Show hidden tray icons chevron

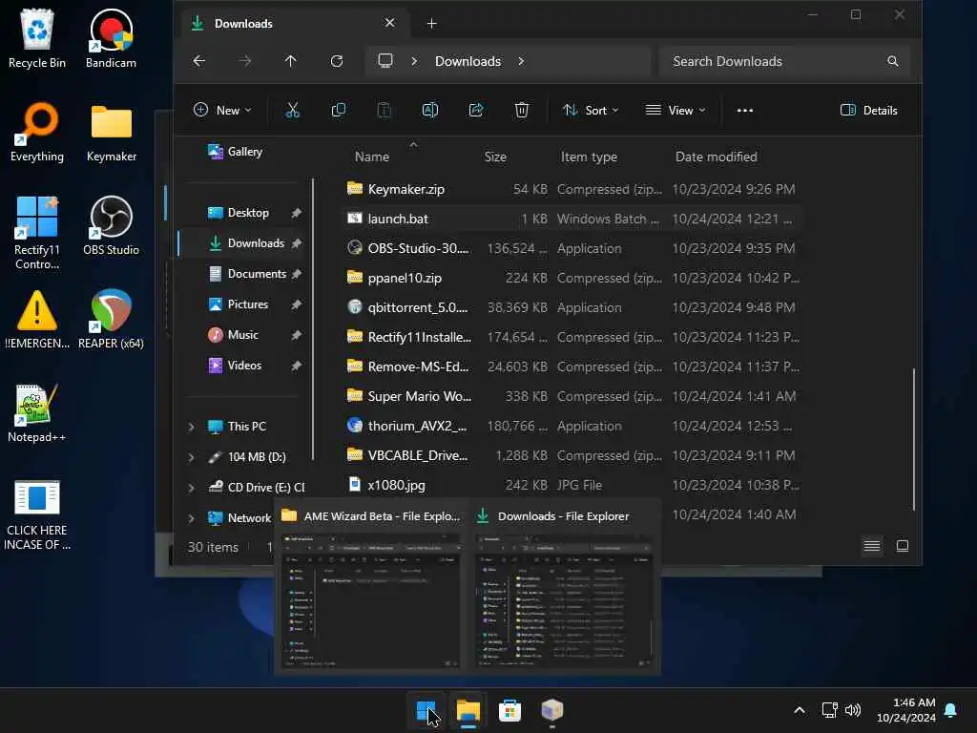(x=800, y=710)
